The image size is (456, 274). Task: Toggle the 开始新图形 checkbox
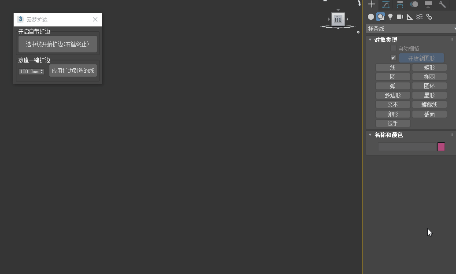[x=393, y=58]
